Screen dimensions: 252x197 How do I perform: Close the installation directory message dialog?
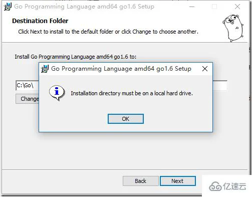pos(205,69)
